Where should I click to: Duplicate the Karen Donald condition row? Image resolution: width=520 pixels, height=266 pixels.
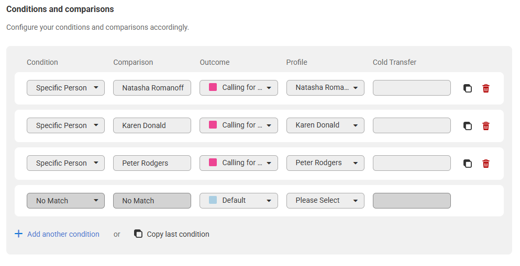coord(468,126)
